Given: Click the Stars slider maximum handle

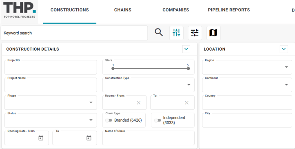Looking at the screenshot, I should pos(188,69).
